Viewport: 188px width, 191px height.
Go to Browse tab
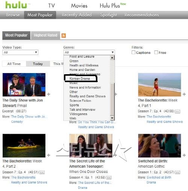tap(13, 15)
